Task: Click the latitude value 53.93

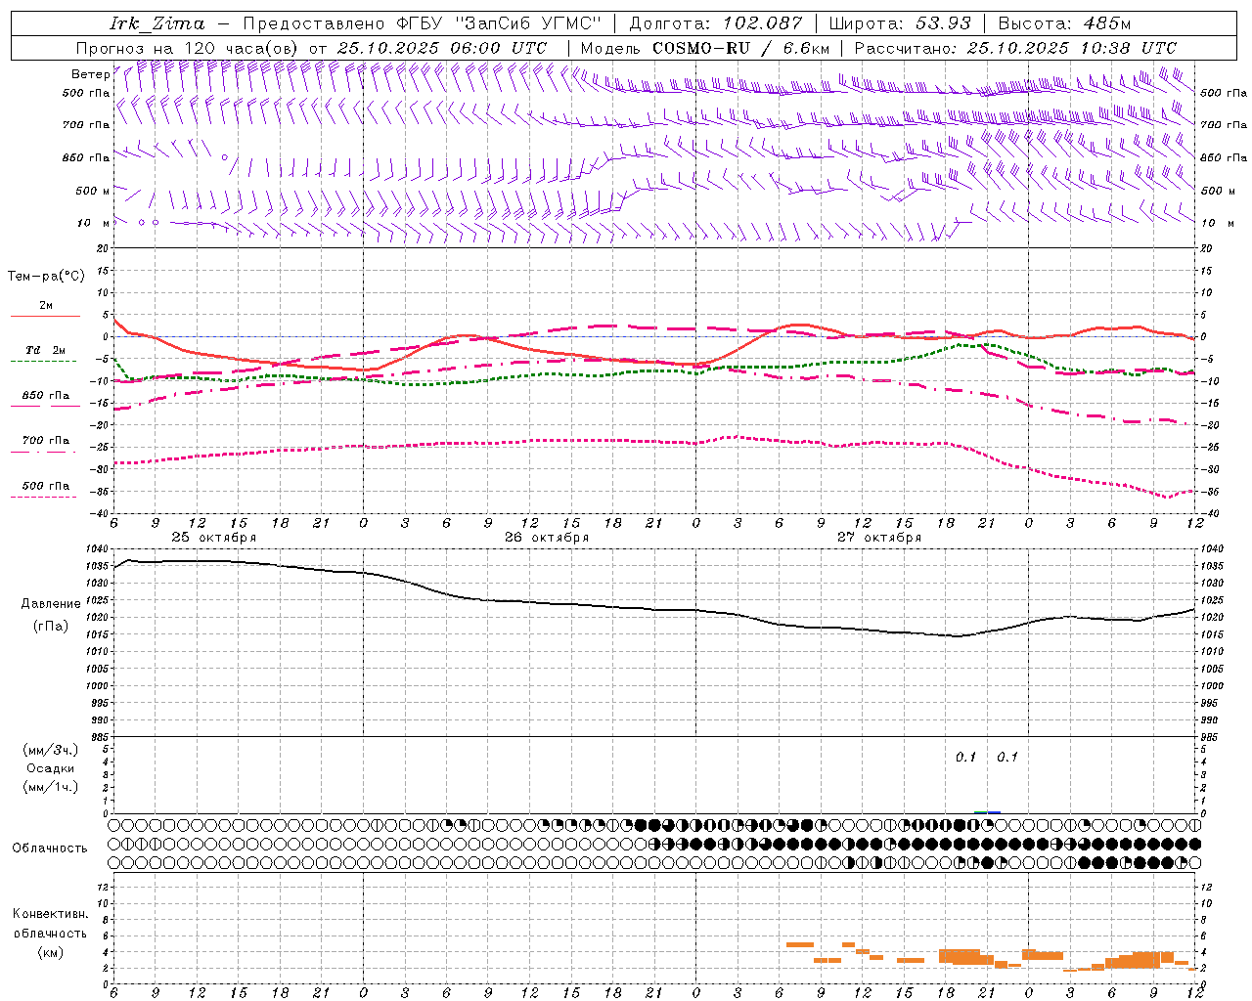Action: 943,23
